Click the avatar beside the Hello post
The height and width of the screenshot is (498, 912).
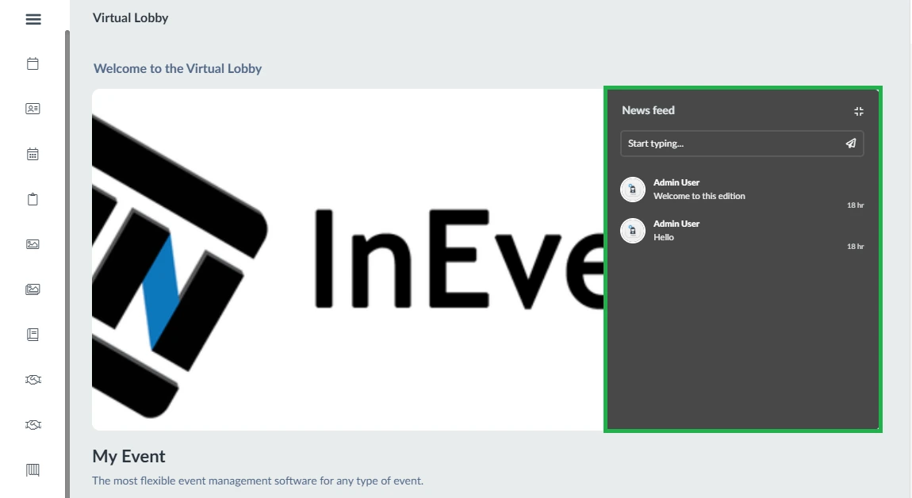click(x=633, y=231)
